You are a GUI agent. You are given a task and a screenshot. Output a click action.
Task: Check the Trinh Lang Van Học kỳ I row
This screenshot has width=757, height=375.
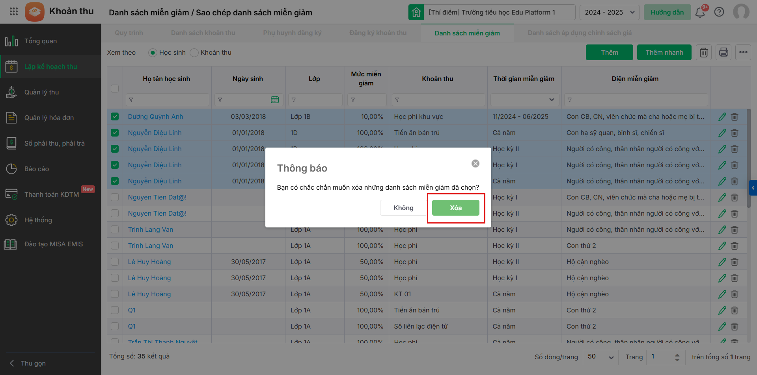(115, 229)
